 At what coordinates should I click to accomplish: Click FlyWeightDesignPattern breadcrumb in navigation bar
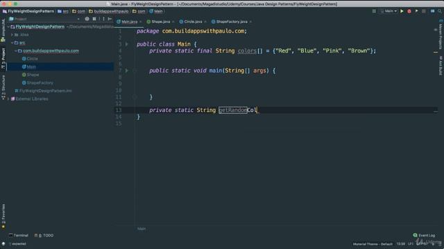point(28,11)
